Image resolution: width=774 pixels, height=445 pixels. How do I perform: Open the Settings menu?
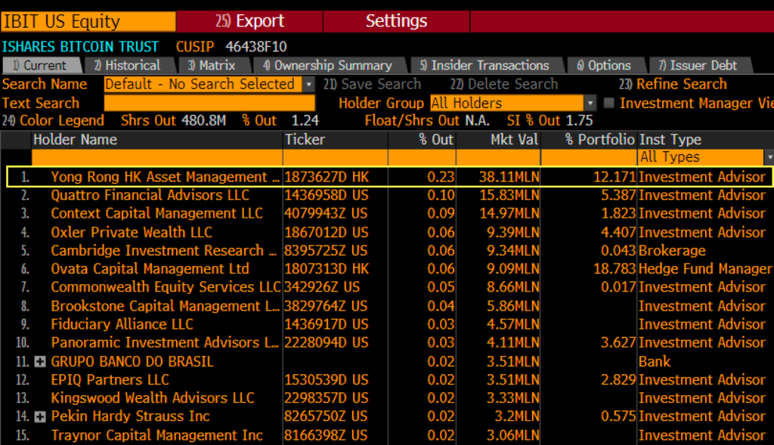[396, 21]
